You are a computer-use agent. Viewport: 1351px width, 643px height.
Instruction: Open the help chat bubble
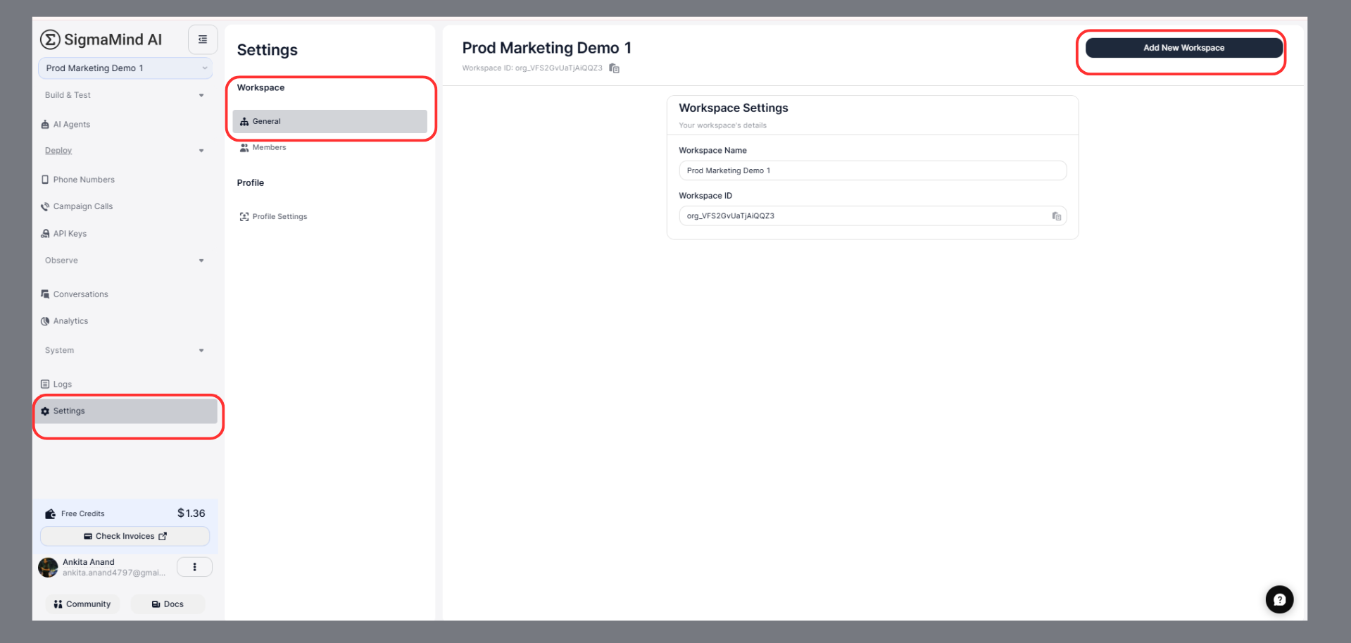click(x=1279, y=600)
